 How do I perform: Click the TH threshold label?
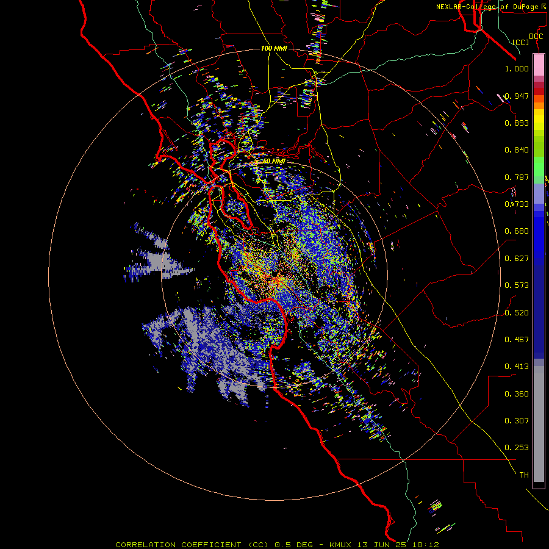point(524,475)
